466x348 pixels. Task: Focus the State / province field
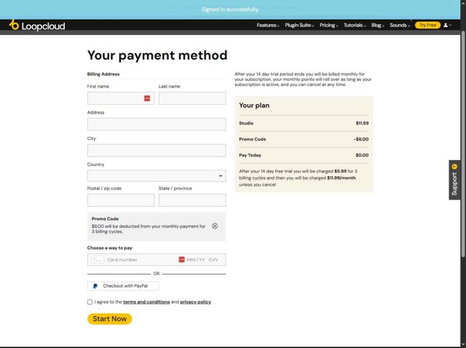click(192, 200)
